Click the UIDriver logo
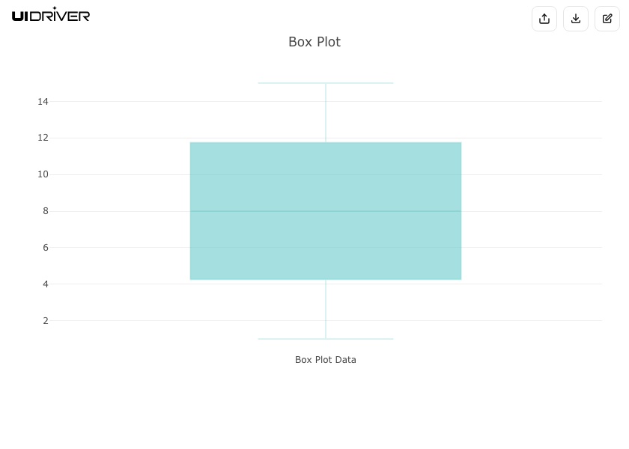The width and height of the screenshot is (629, 449). coord(51,14)
